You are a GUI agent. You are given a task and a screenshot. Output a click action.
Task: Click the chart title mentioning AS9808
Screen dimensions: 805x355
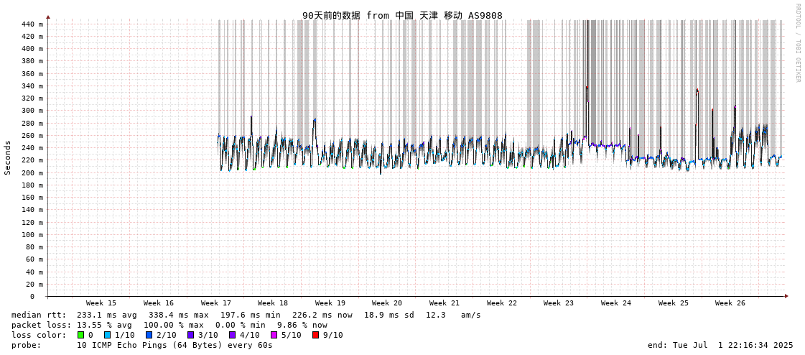[x=402, y=16]
